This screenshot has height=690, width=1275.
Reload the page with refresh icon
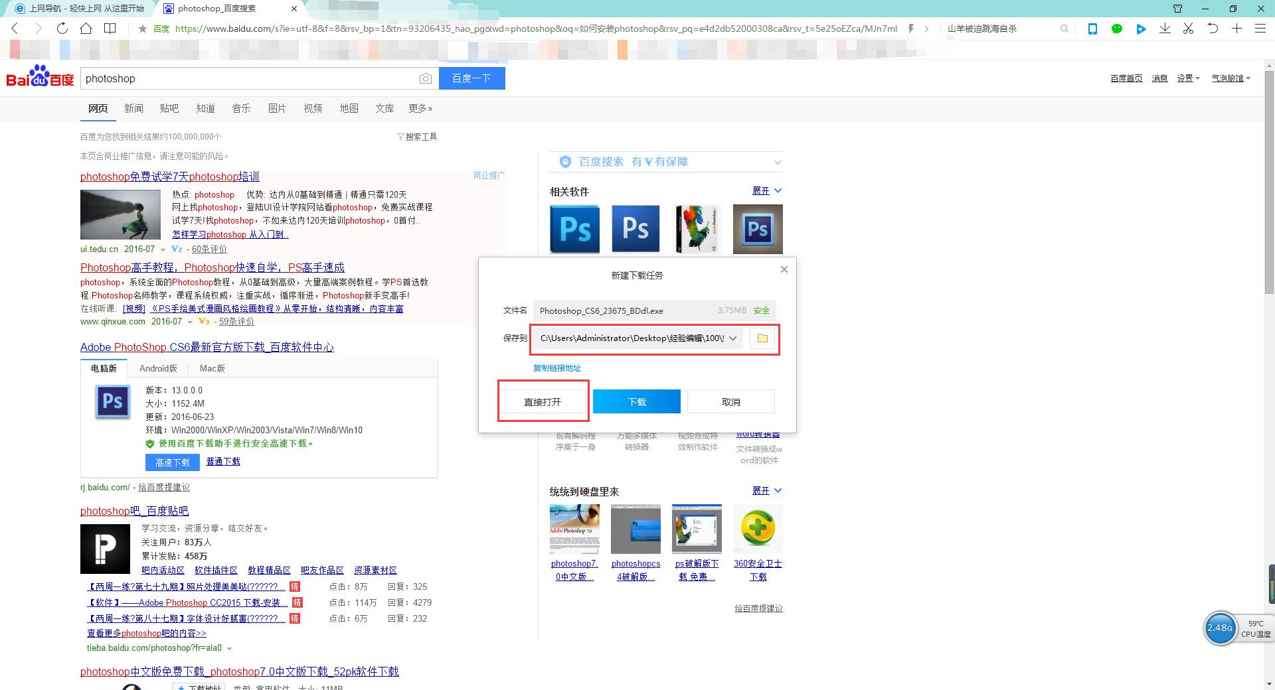click(62, 29)
